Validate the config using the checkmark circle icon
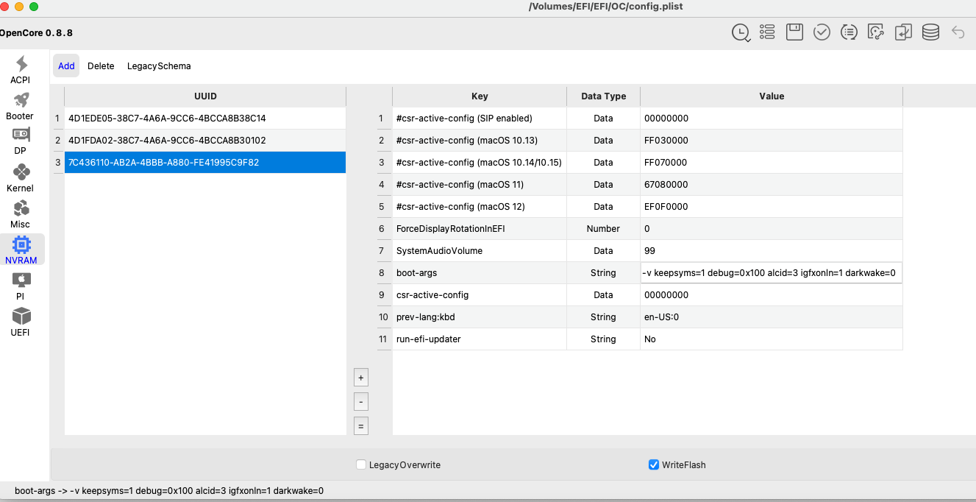This screenshot has width=976, height=502. [x=822, y=32]
